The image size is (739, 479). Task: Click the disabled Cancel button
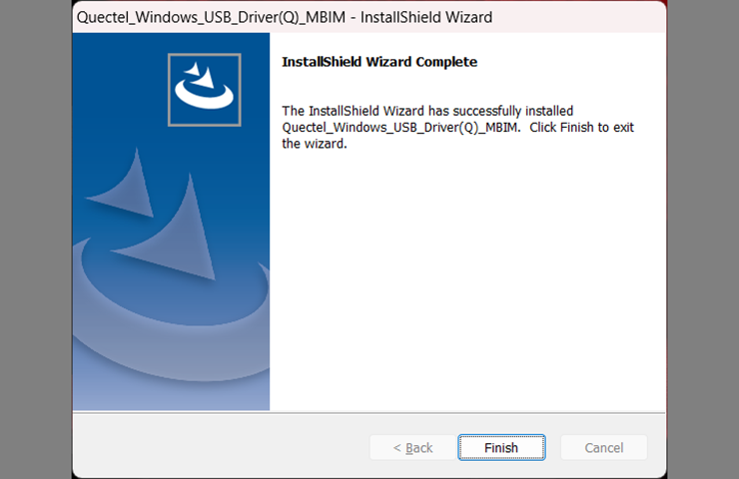coord(603,448)
